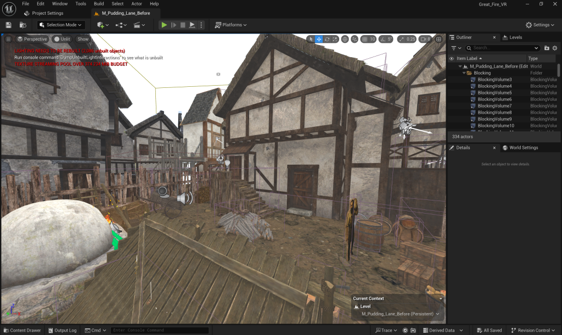Close the Outliner tab
The height and width of the screenshot is (335, 562).
pos(494,37)
